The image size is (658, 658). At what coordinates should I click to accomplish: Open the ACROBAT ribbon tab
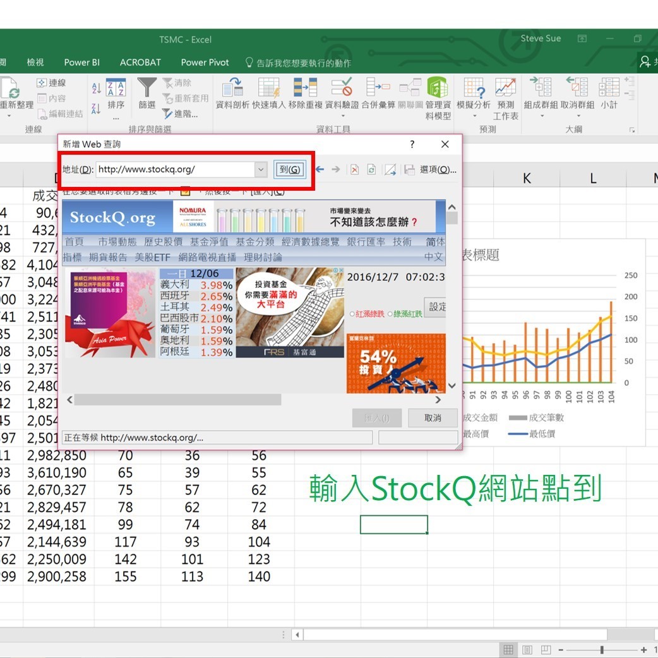[x=140, y=62]
